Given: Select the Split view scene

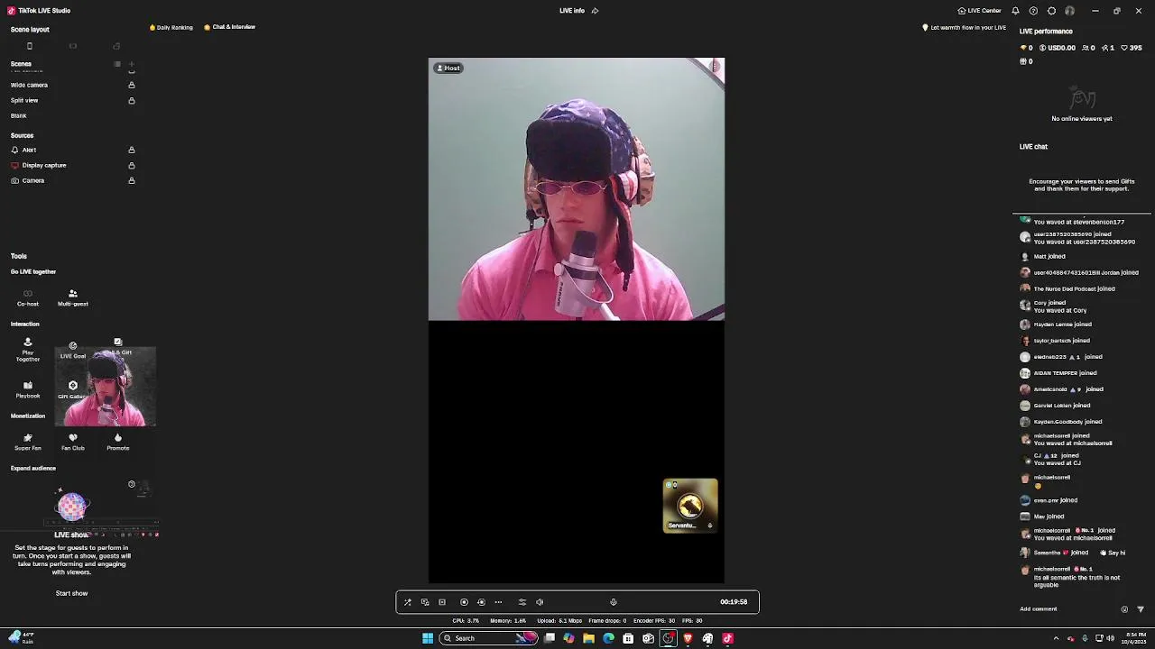Looking at the screenshot, I should coord(24,100).
